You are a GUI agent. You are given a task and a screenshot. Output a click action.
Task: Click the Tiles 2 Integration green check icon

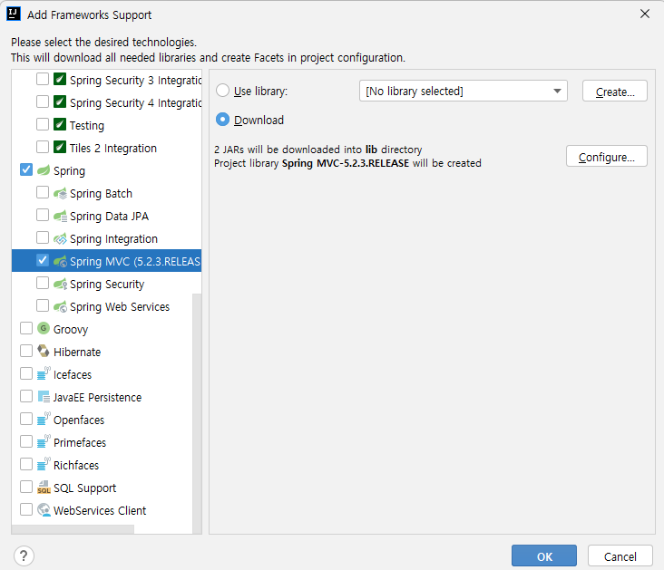(x=60, y=148)
